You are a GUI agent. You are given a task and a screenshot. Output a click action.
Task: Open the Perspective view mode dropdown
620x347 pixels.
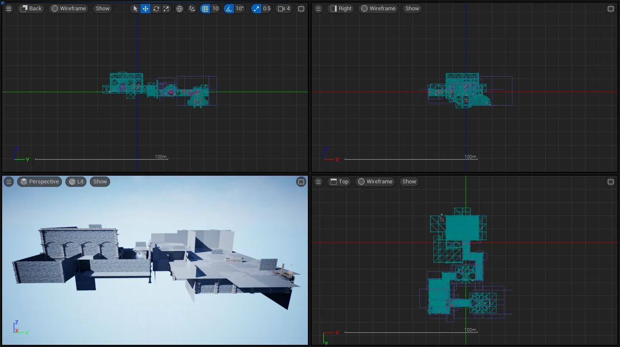pyautogui.click(x=39, y=181)
